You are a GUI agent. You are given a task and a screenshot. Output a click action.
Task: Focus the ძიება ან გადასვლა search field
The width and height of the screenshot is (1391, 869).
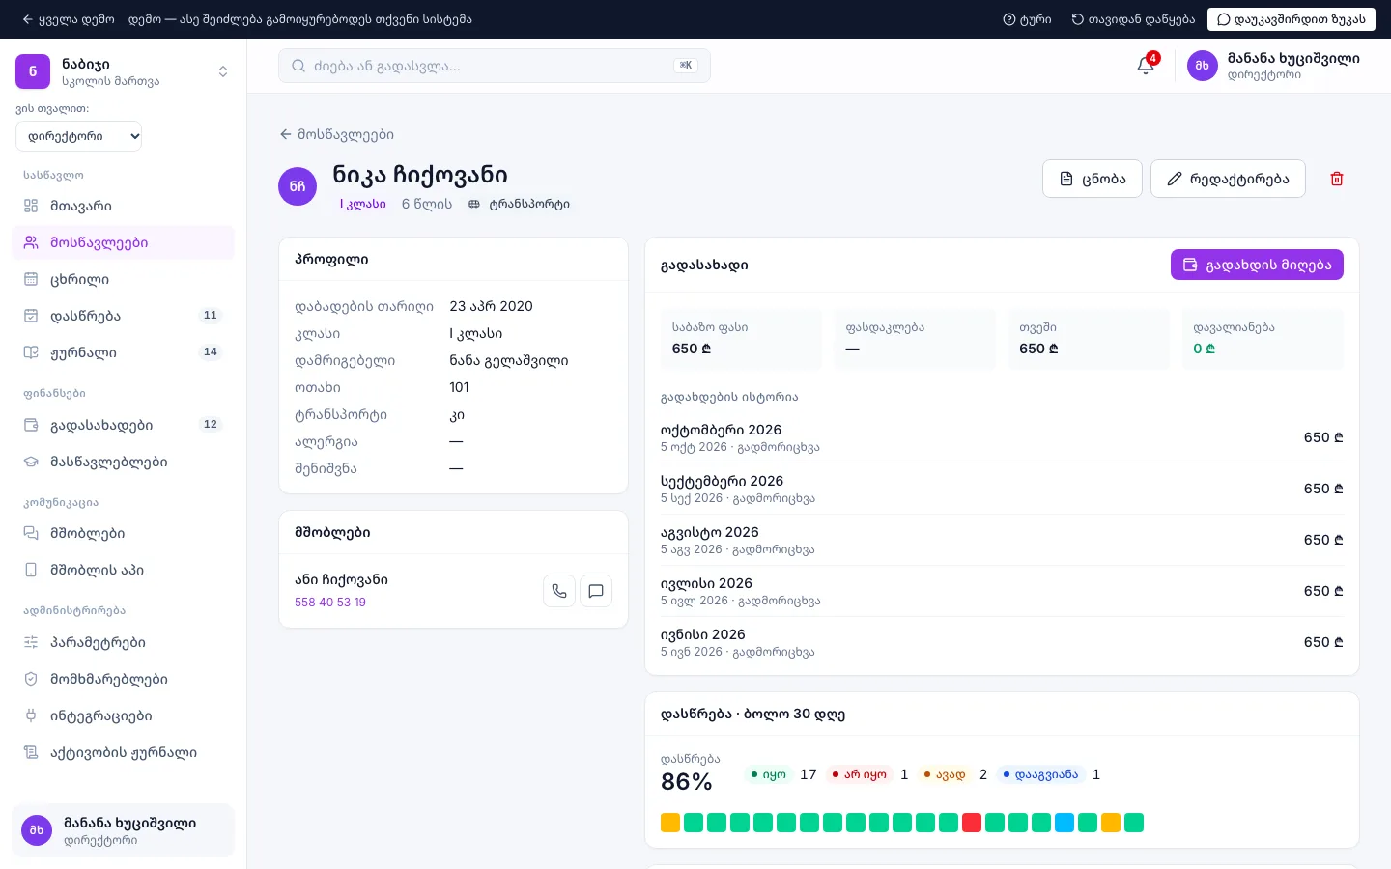point(495,66)
